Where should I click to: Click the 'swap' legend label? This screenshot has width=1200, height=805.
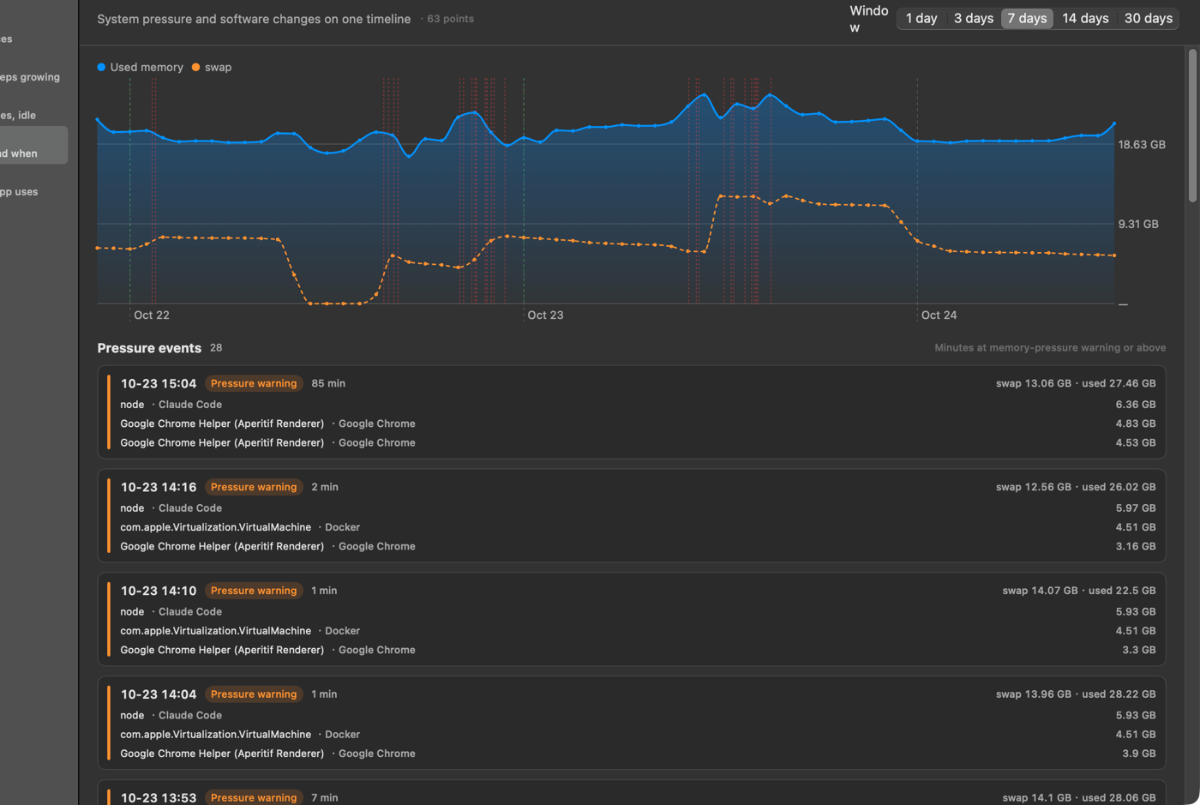coord(218,67)
